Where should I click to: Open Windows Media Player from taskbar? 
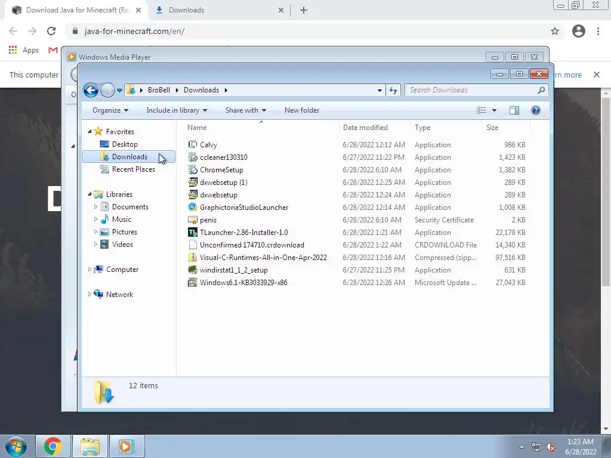click(126, 446)
